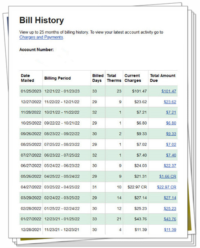Click billing period 09/22/22 - 10/21/22
This screenshot has height=248, width=200.
[x=62, y=123]
